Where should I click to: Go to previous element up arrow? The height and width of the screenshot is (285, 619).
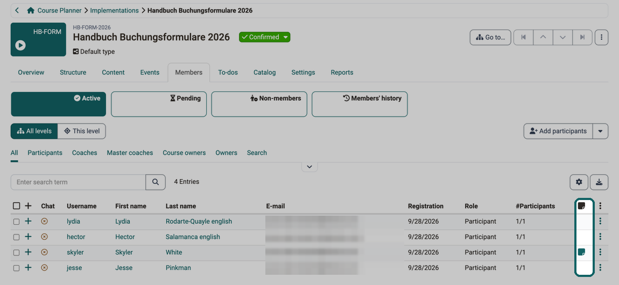click(543, 38)
